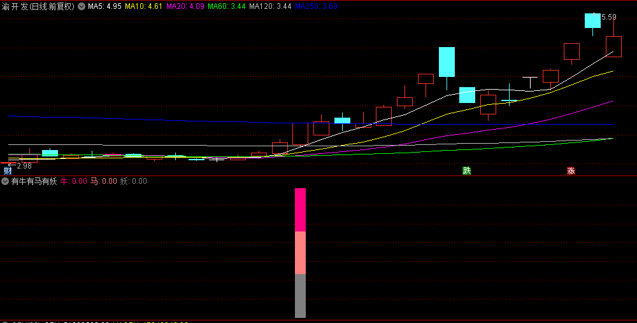This screenshot has width=637, height=323.
Task: Open the dropdown arrow beside 有牛有马有妖
Action: coord(5,182)
